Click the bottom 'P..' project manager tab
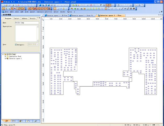Screen dimensions: 164x126 coord(7,121)
